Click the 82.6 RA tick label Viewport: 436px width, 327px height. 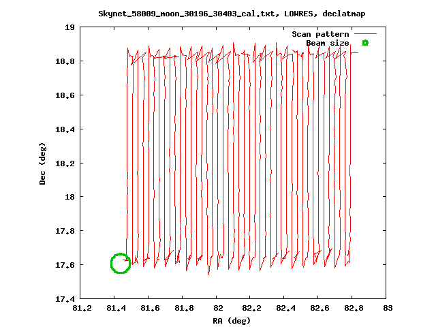coord(320,308)
